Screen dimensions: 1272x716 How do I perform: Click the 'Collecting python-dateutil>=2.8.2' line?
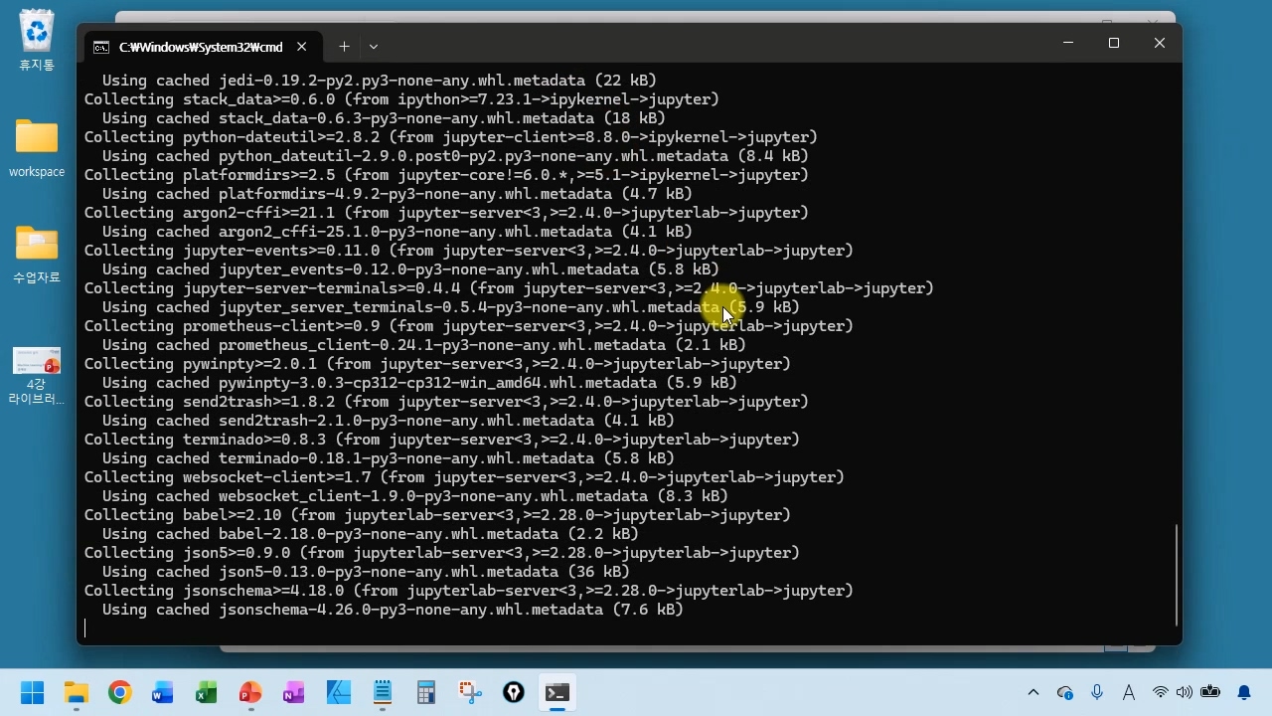click(x=451, y=137)
